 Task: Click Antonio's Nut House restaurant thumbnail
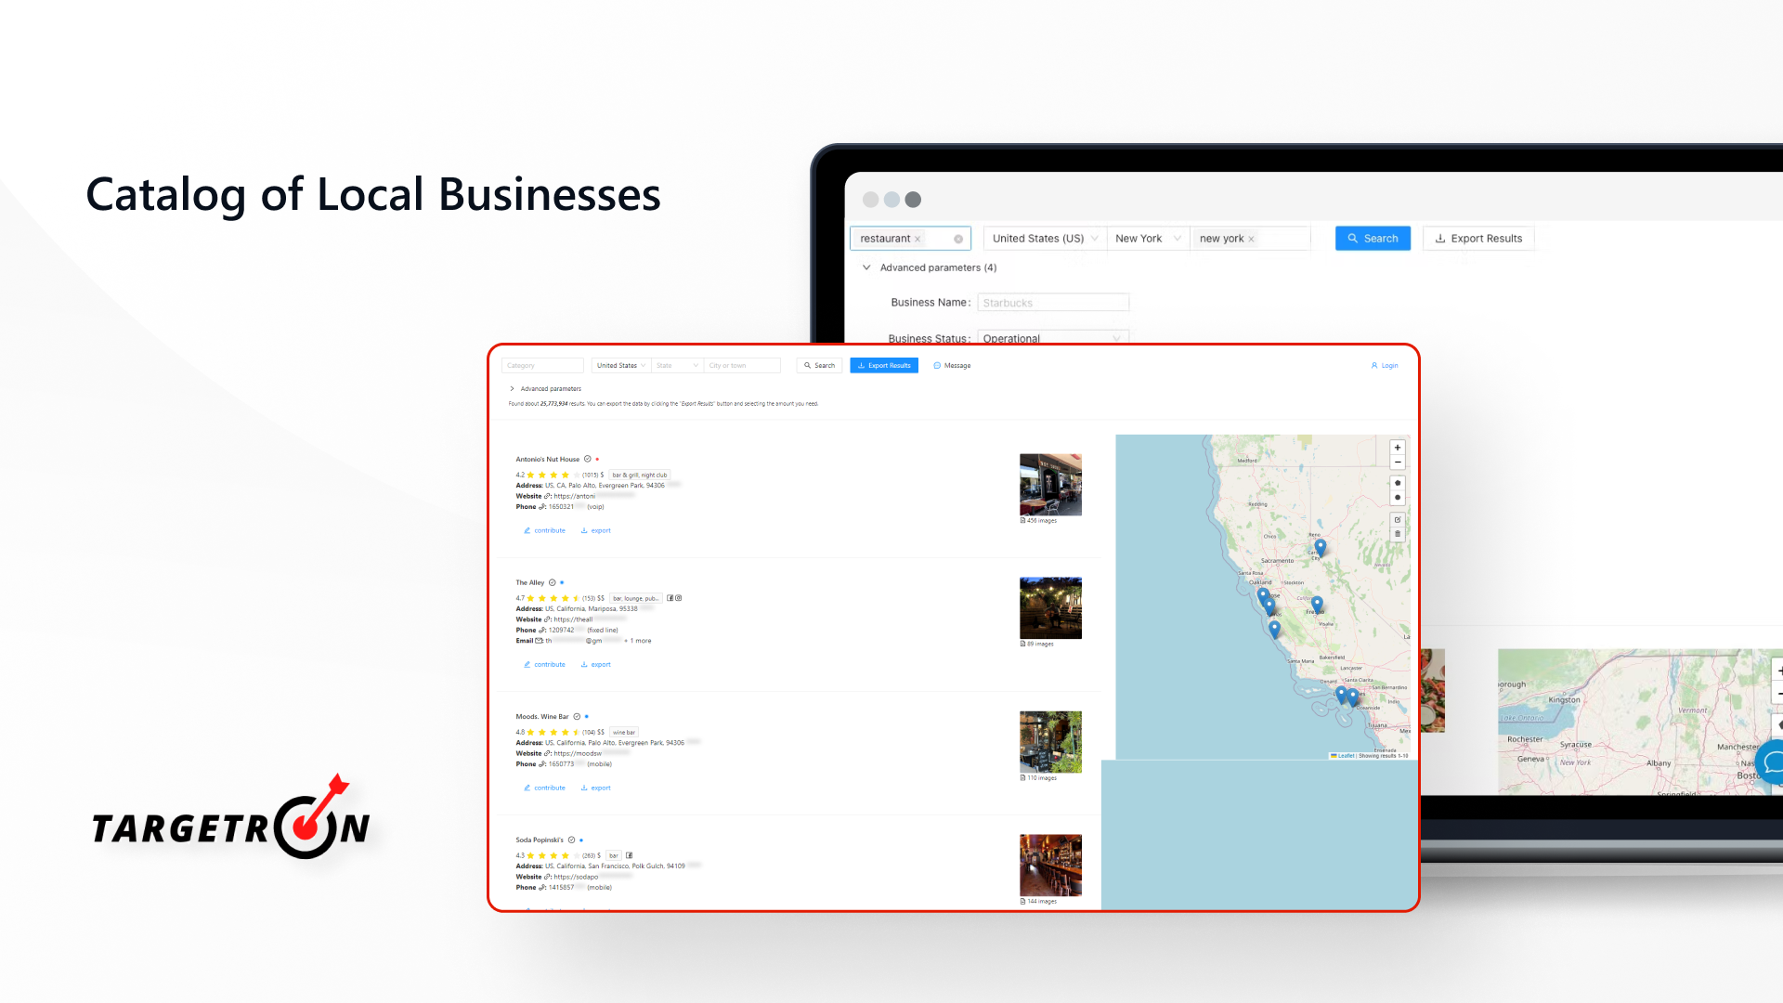click(x=1049, y=484)
